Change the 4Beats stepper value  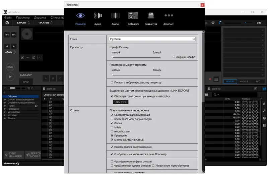click(x=15, y=52)
